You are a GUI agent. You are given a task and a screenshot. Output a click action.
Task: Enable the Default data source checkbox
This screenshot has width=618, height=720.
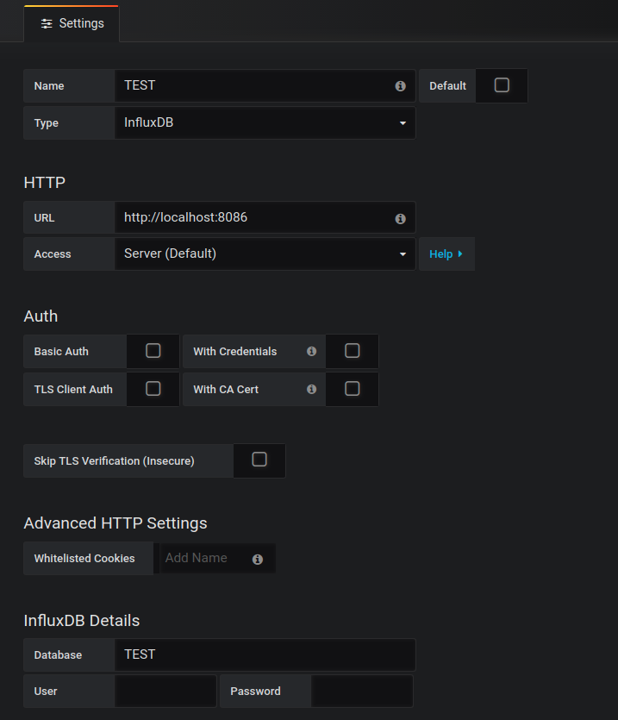click(x=502, y=85)
